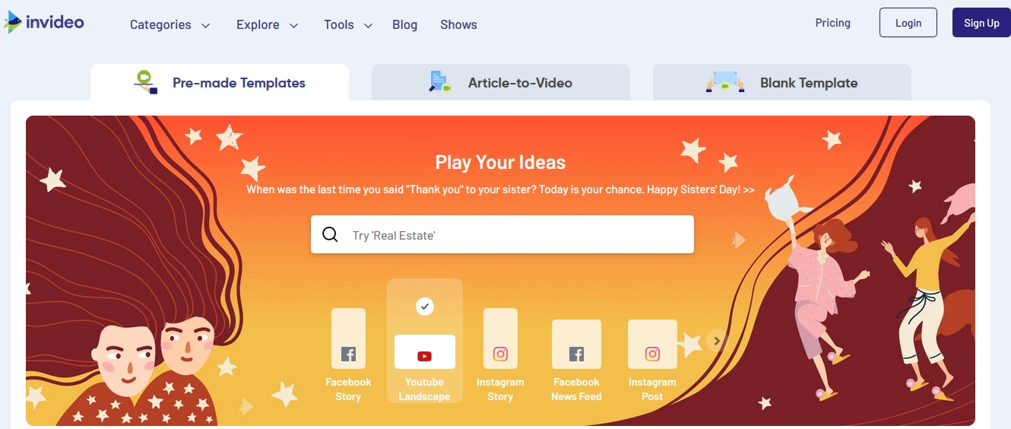Choose the Instagram Story format icon
Viewport: 1011px width, 429px height.
(500, 338)
